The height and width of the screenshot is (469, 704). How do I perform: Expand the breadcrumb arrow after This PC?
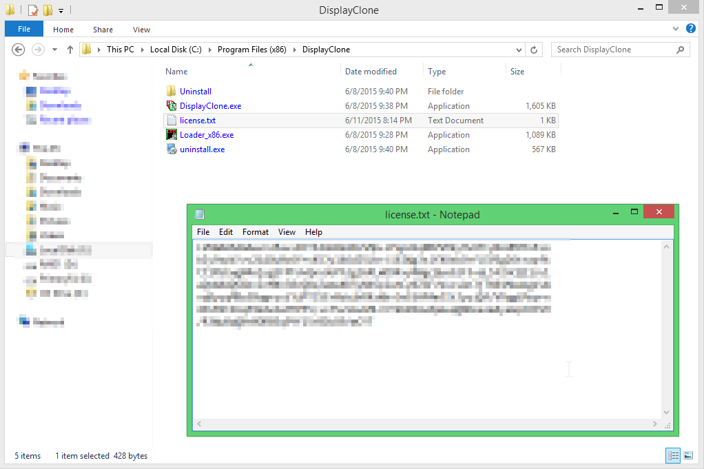143,50
